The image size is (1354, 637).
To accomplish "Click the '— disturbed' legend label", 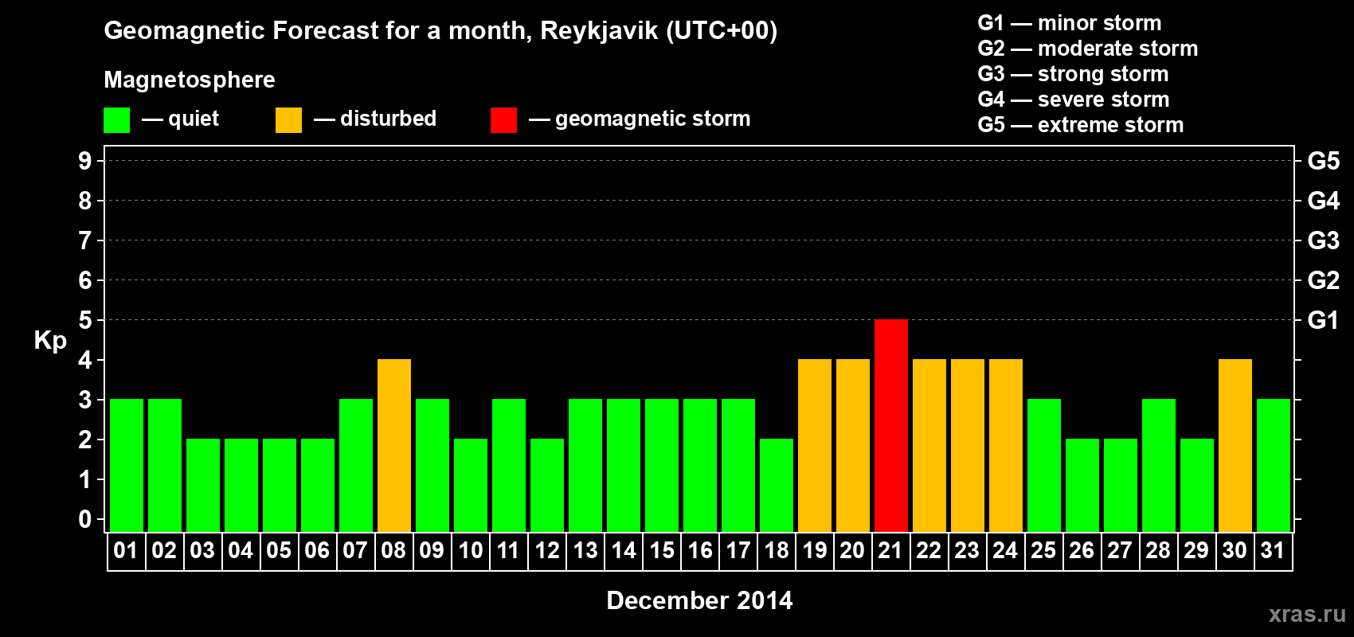I will tap(375, 119).
